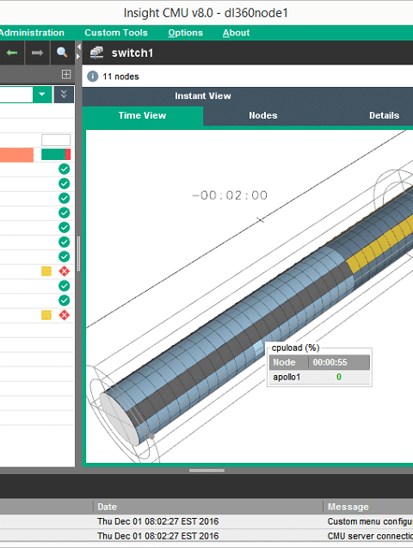Select the apollo1 row in cpuload table

(x=319, y=377)
